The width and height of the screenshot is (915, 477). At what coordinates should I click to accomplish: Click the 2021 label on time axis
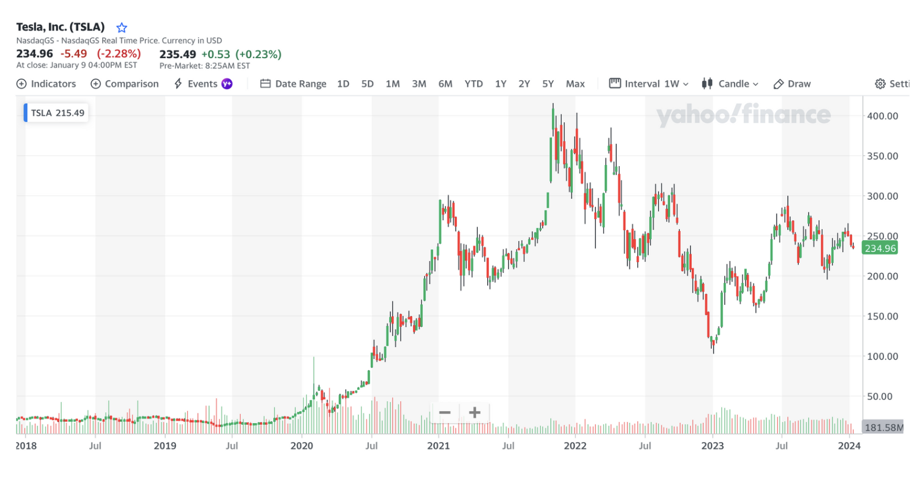(x=438, y=446)
